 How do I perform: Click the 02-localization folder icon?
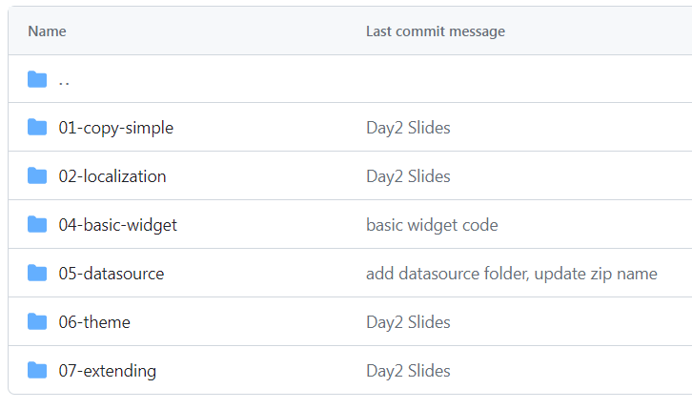point(37,176)
